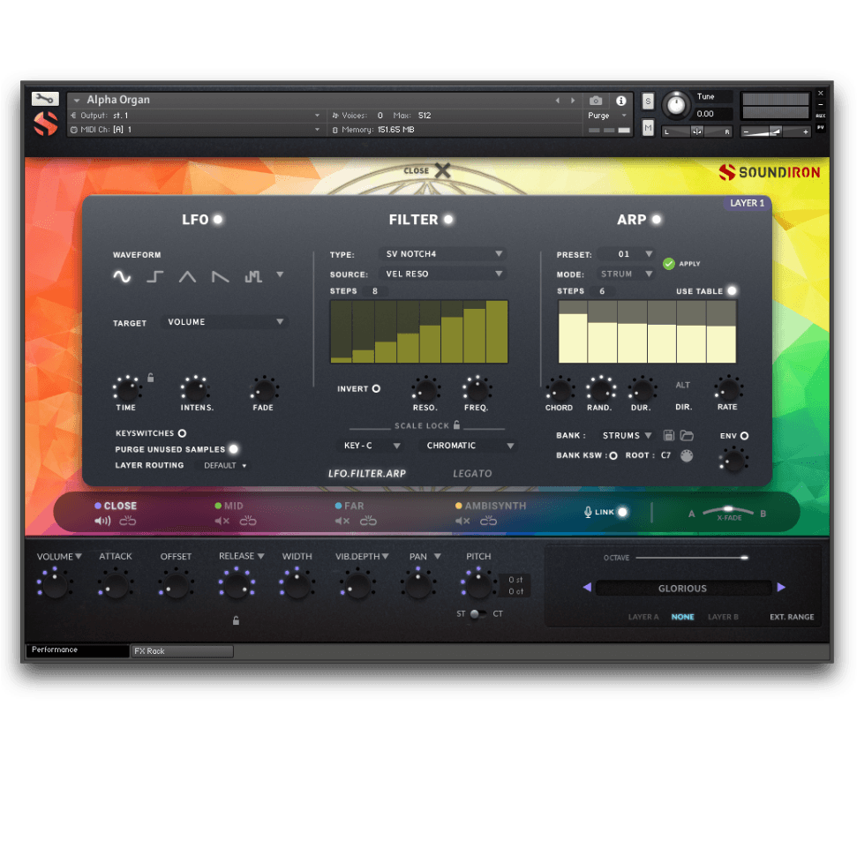Viewport: 857px width, 856px height.
Task: Select LAYER A
Action: point(643,617)
